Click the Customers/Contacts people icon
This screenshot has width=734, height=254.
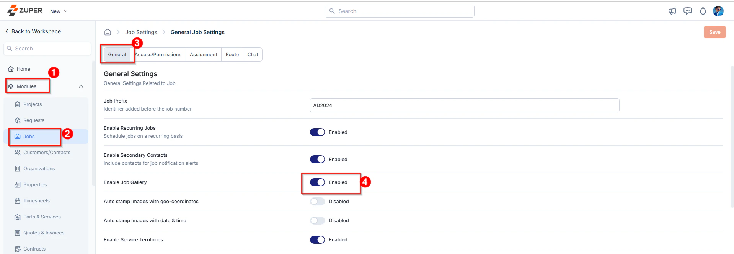coord(17,153)
